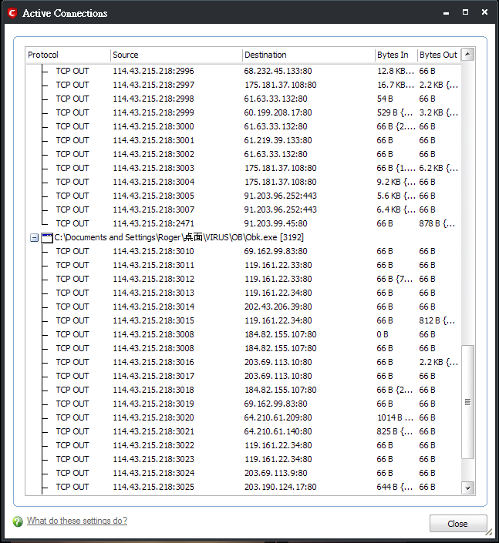499x543 pixels.
Task: Select source 114.43.215.218:3007
Action: pos(153,209)
